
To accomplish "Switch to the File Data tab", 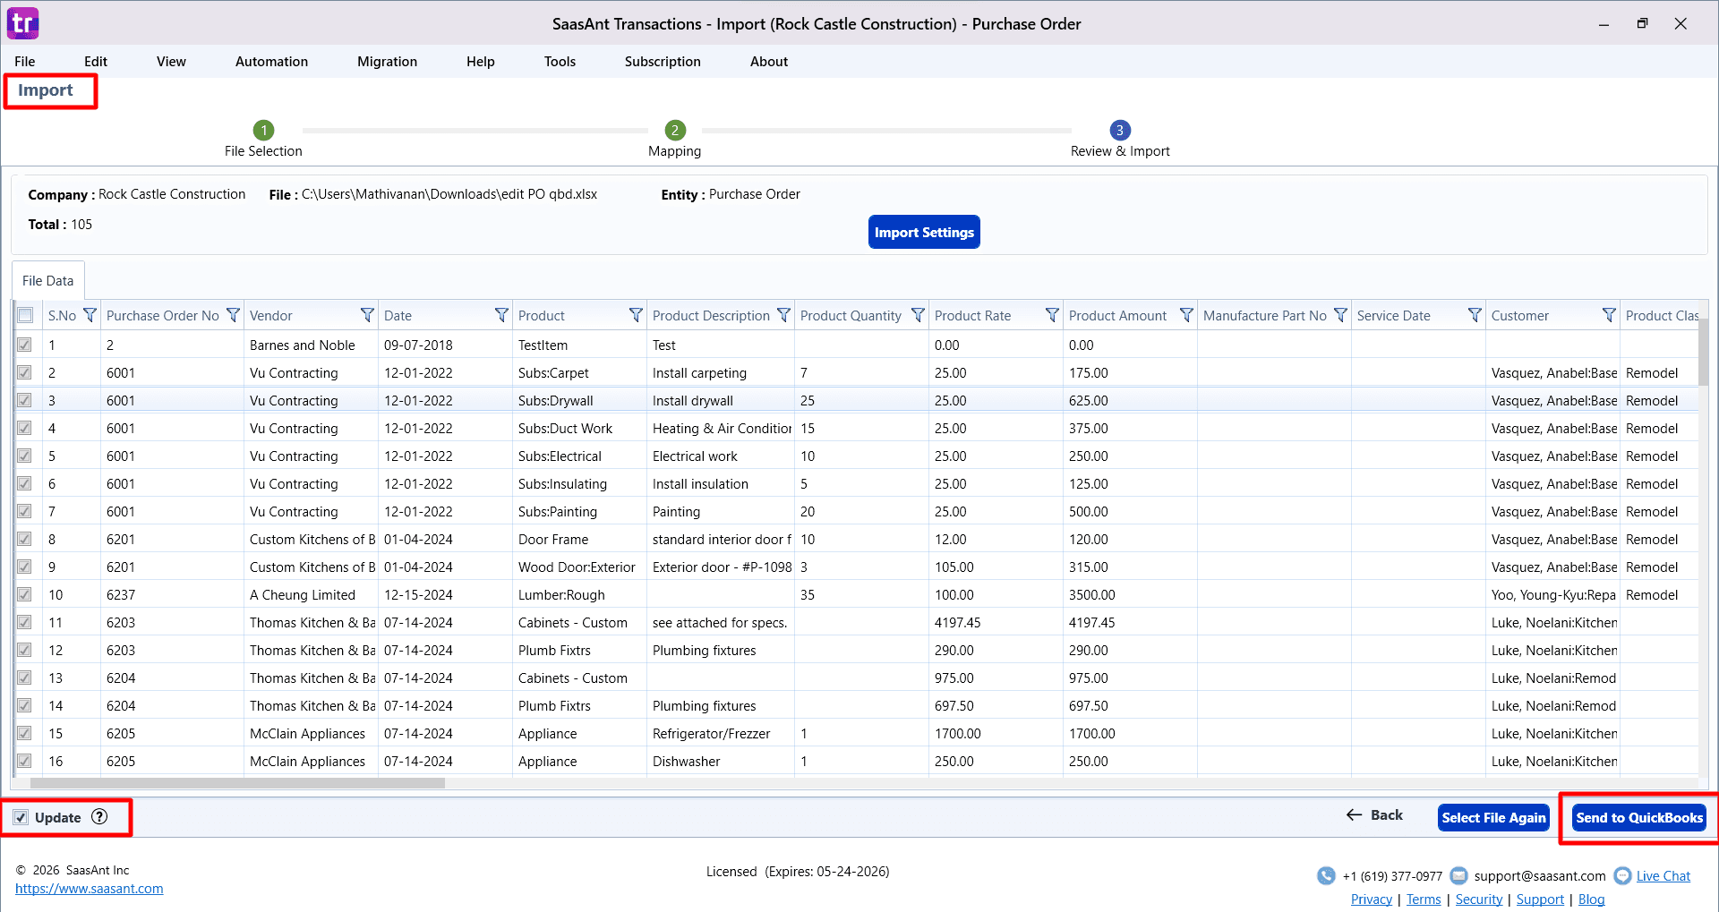I will [48, 280].
